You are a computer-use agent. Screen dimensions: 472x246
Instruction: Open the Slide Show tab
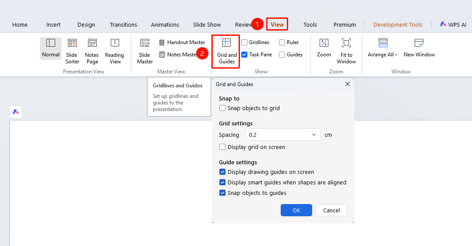coord(207,24)
